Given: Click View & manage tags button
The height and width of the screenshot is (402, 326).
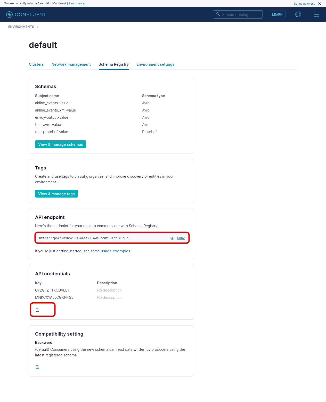Looking at the screenshot, I should pos(56,194).
